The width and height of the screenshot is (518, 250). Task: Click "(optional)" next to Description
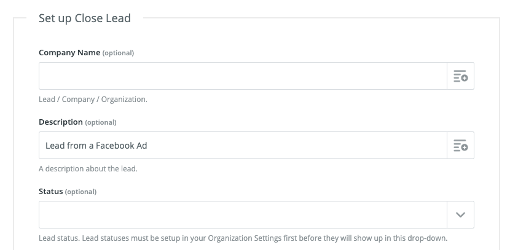(x=101, y=122)
